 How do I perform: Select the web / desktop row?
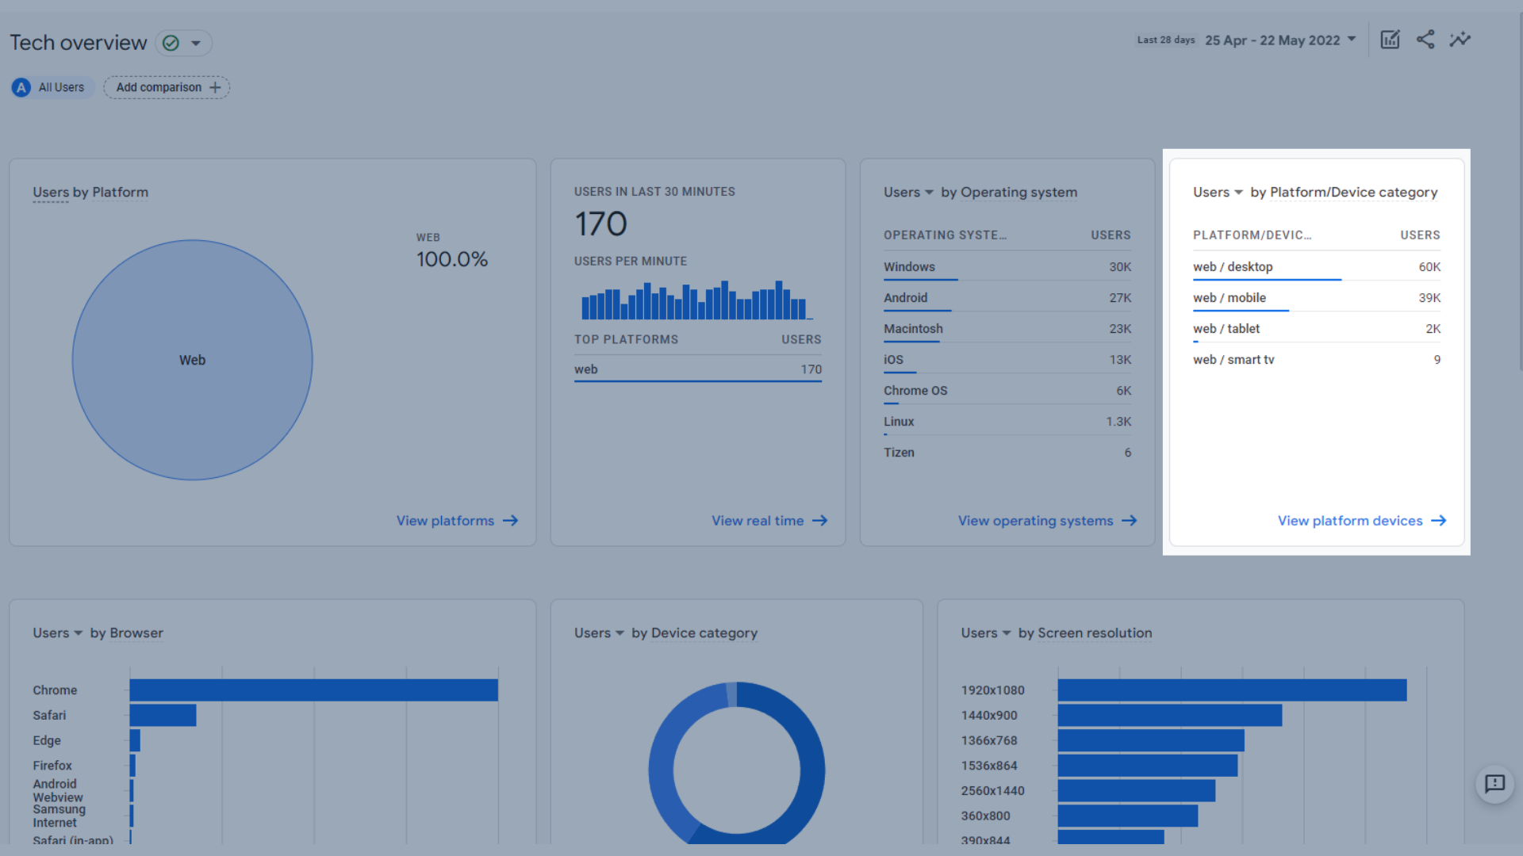click(x=1233, y=267)
